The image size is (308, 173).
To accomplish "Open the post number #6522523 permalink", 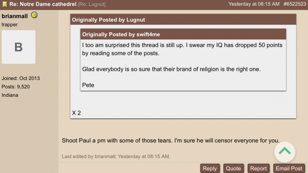I will coord(295,4).
